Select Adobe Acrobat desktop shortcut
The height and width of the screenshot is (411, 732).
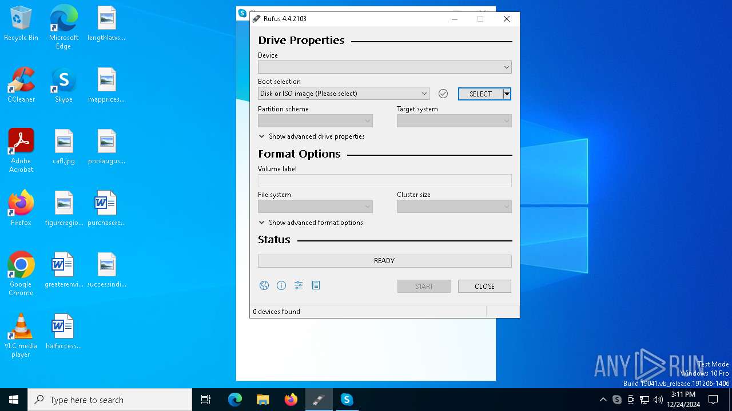(21, 151)
